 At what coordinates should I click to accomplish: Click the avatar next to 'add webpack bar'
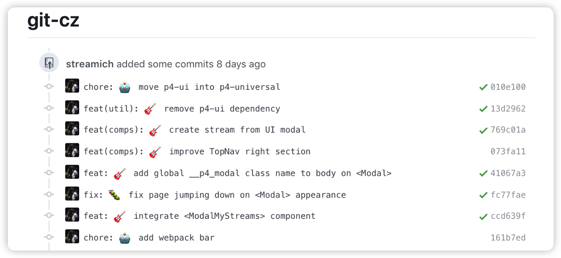72,237
